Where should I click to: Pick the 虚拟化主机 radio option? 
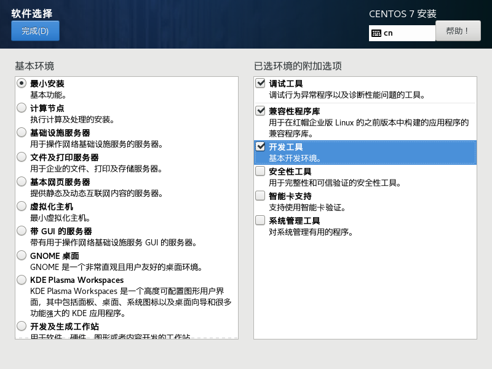tap(22, 206)
